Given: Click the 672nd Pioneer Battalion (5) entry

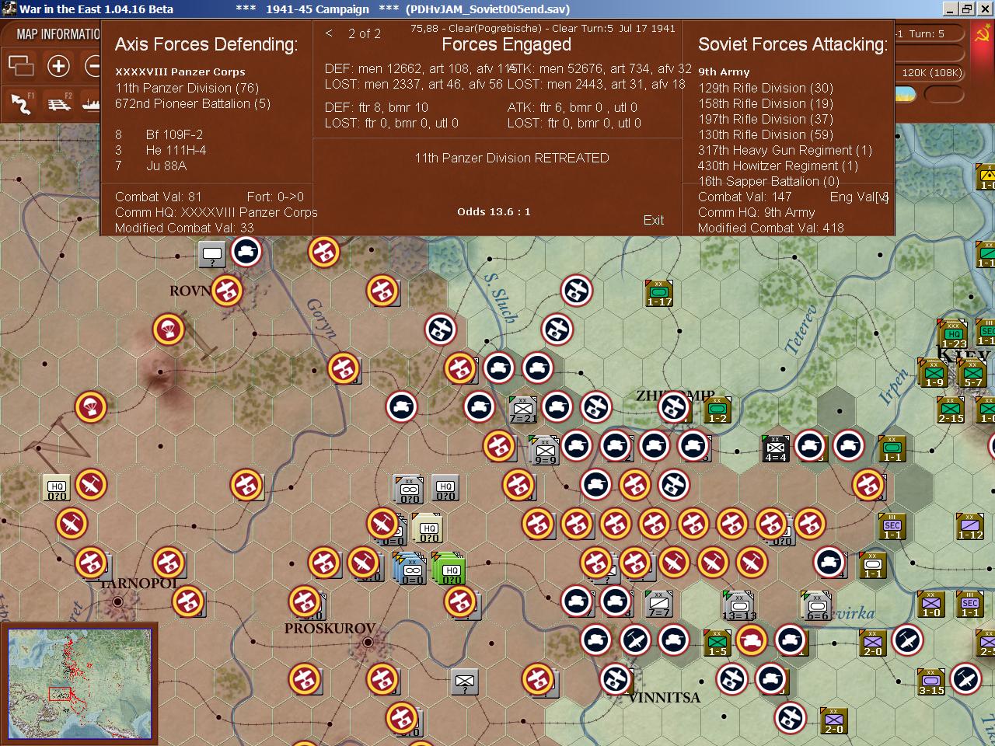Looking at the screenshot, I should coord(194,103).
